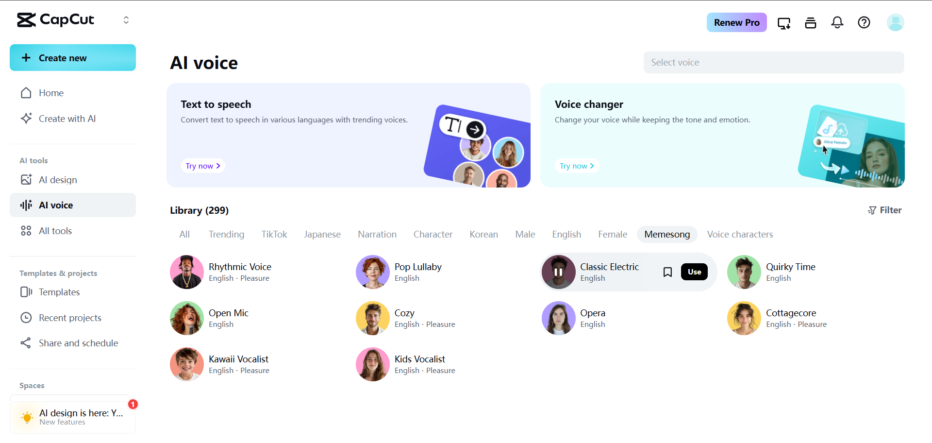Image resolution: width=932 pixels, height=443 pixels.
Task: Click the Renew Pro button
Action: point(736,22)
